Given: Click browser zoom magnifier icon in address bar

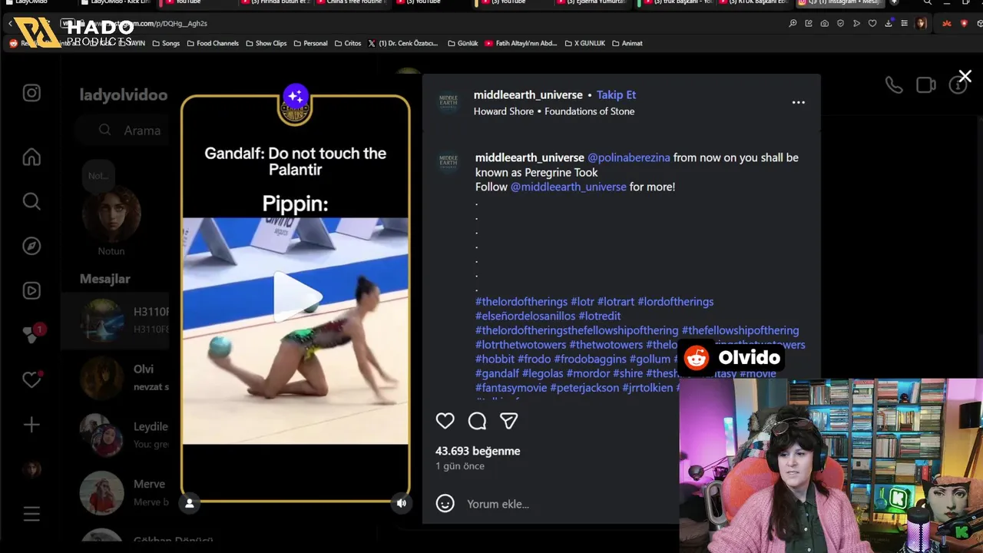Looking at the screenshot, I should coord(793,24).
